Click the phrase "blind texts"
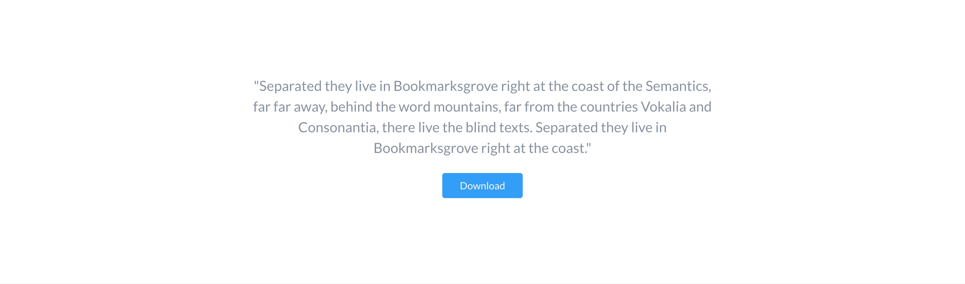The width and height of the screenshot is (965, 284). 498,128
